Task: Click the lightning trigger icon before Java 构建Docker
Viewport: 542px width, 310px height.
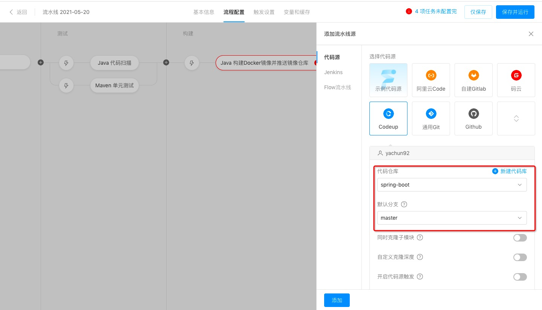Action: click(x=191, y=63)
